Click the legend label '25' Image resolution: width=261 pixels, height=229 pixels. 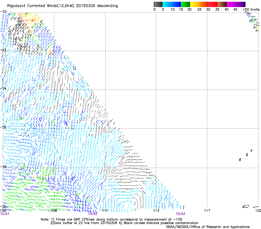click(199, 10)
